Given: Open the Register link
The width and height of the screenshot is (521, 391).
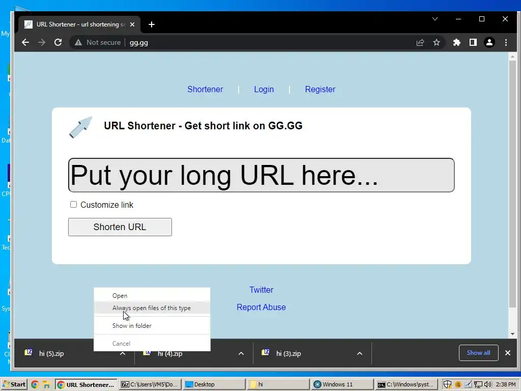Looking at the screenshot, I should coord(320,89).
